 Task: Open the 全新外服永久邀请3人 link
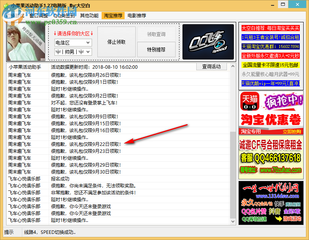[x=271, y=56]
